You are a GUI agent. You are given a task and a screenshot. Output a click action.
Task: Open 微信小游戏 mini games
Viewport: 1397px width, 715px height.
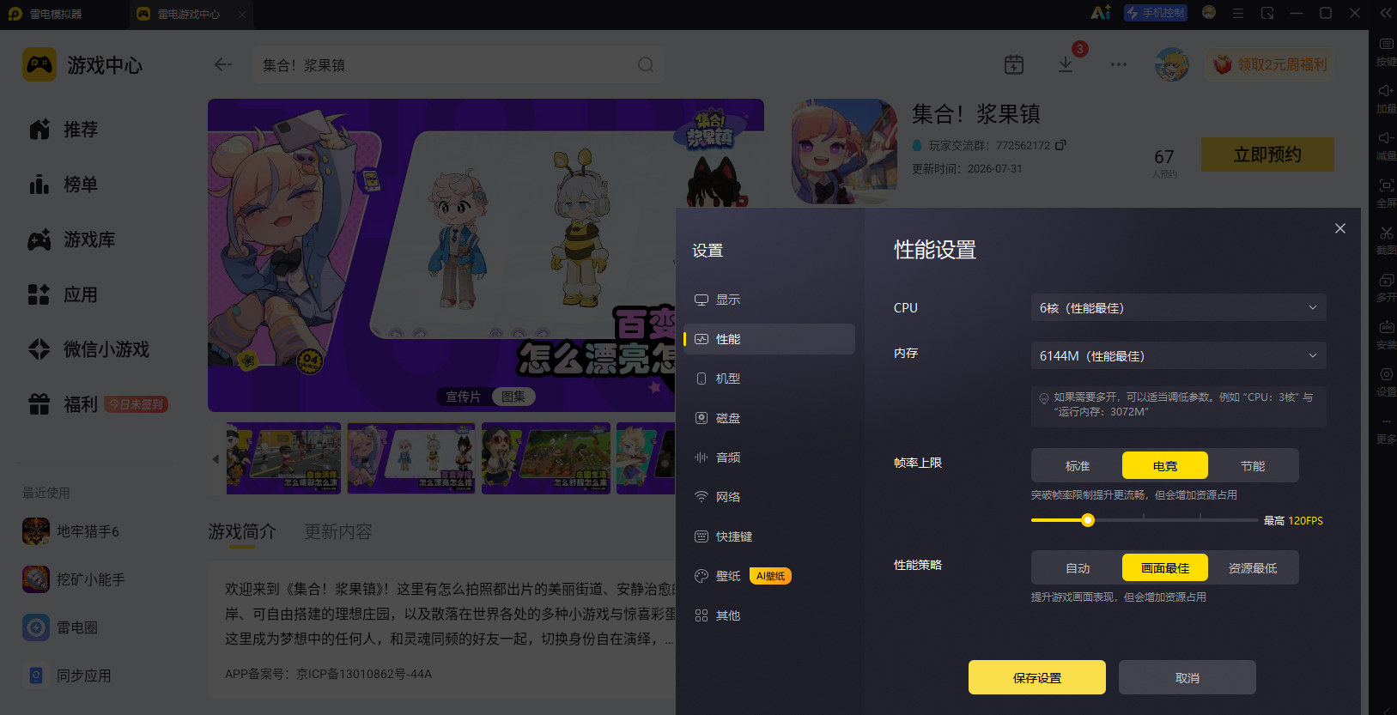pos(89,349)
